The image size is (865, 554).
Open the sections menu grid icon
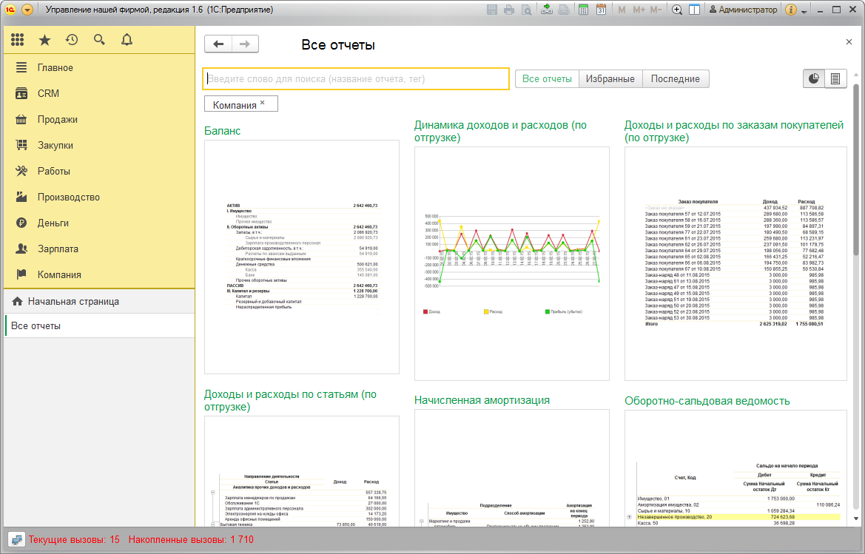point(18,40)
